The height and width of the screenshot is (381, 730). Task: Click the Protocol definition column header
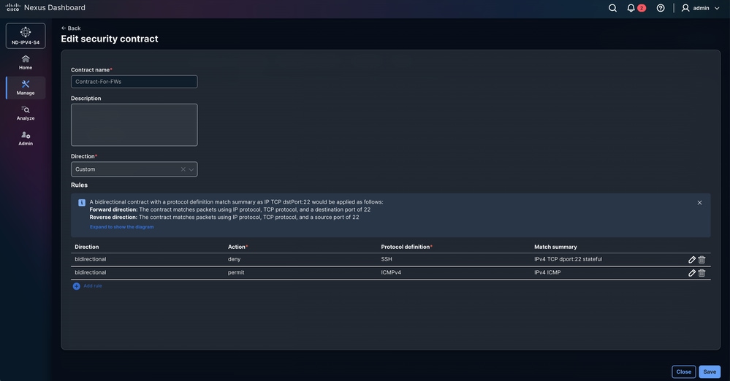[406, 247]
